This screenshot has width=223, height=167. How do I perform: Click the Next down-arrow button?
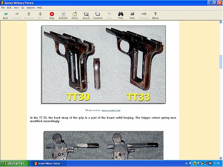(x=40, y=16)
